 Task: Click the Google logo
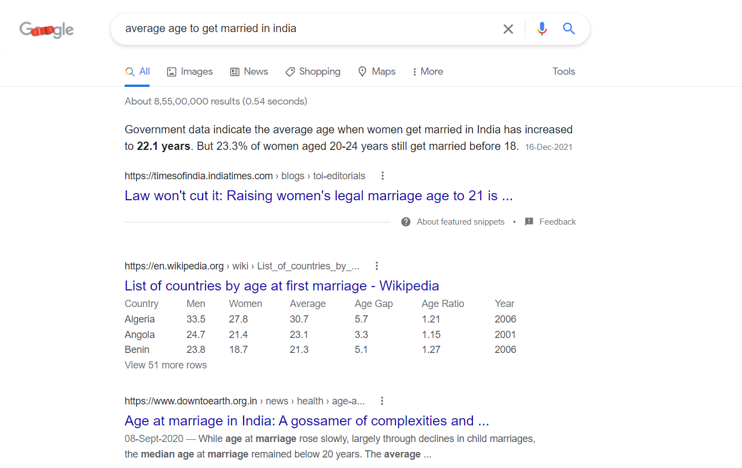click(47, 29)
